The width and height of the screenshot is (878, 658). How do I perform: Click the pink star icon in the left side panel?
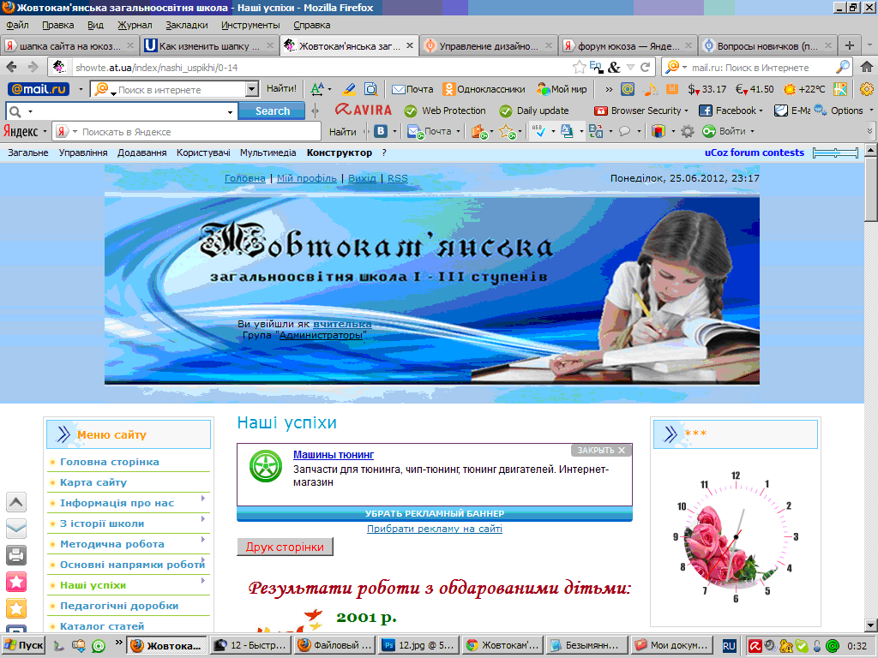[16, 582]
